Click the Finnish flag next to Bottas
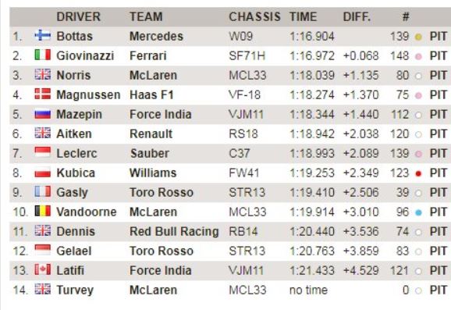The image size is (451, 310). 43,35
